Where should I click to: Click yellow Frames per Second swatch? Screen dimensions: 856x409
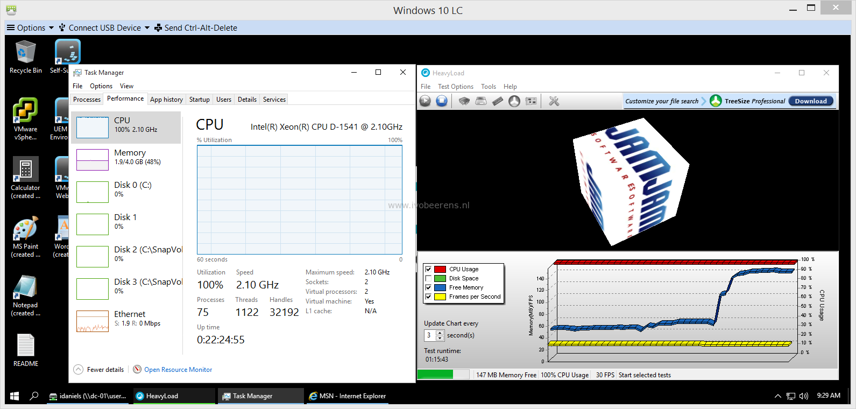point(440,297)
